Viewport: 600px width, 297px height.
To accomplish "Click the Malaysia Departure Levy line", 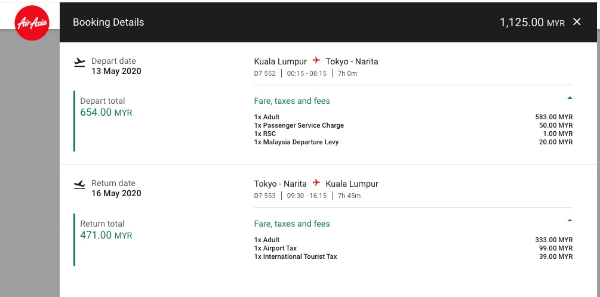I will (x=297, y=142).
